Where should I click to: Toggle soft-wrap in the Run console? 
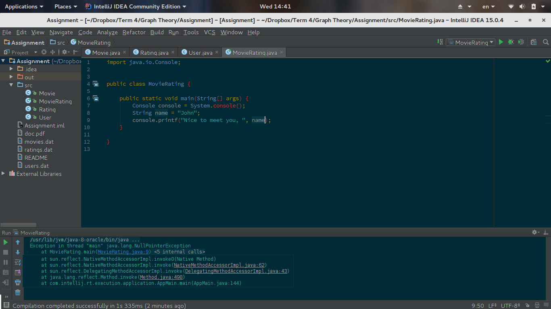[18, 262]
